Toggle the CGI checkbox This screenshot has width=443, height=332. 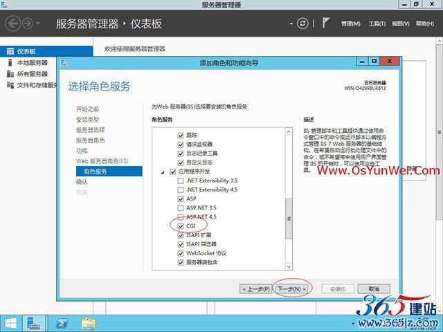[x=181, y=226]
